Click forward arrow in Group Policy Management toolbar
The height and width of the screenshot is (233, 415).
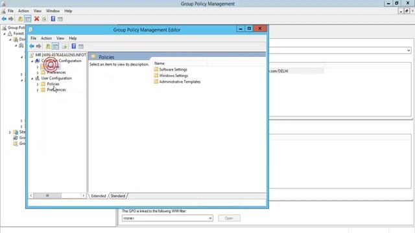(x=11, y=19)
